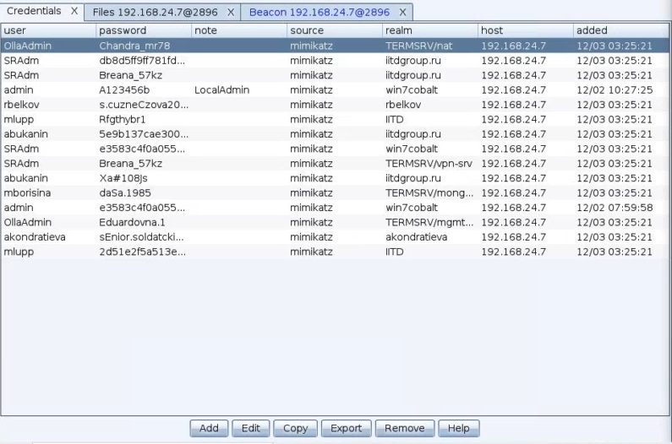Image resolution: width=672 pixels, height=444 pixels.
Task: Open the Files 192.168.24.7@2896 tab
Action: click(156, 13)
